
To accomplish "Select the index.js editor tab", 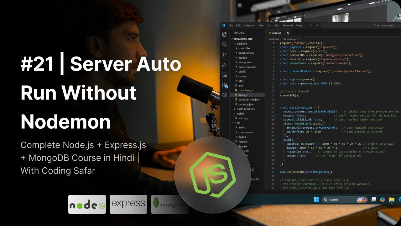I will (278, 33).
